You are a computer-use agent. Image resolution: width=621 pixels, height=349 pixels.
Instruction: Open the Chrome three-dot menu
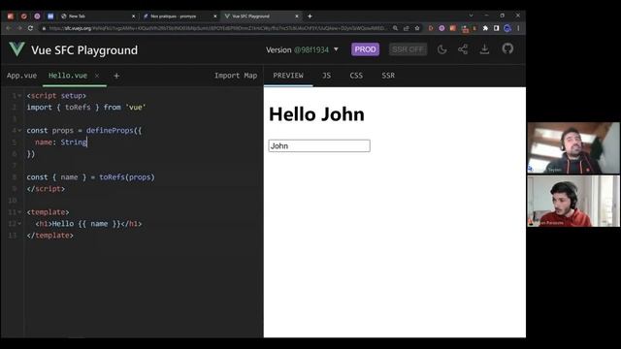point(518,28)
